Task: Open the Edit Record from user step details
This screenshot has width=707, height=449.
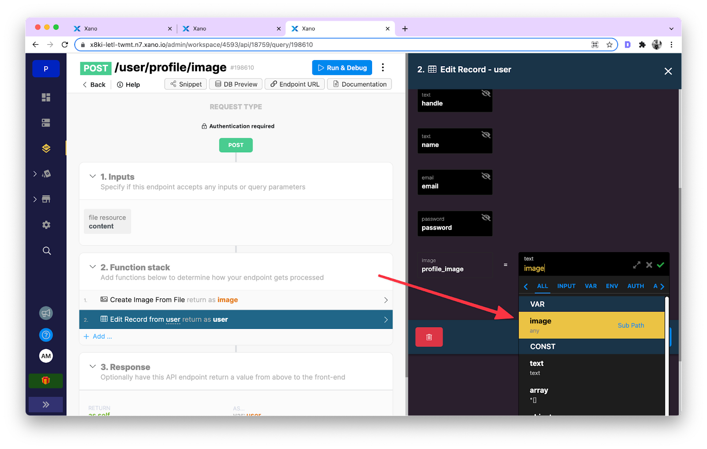Action: (236, 319)
